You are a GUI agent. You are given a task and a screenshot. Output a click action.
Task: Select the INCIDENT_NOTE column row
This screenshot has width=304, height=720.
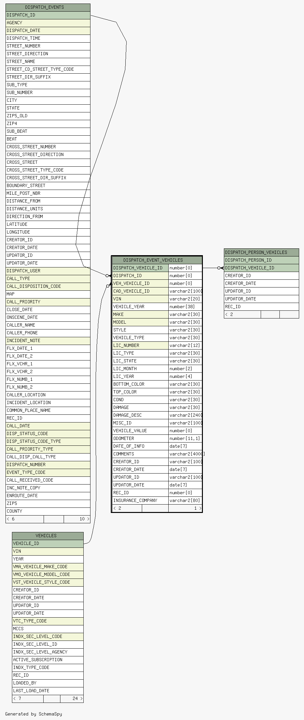coord(48,341)
